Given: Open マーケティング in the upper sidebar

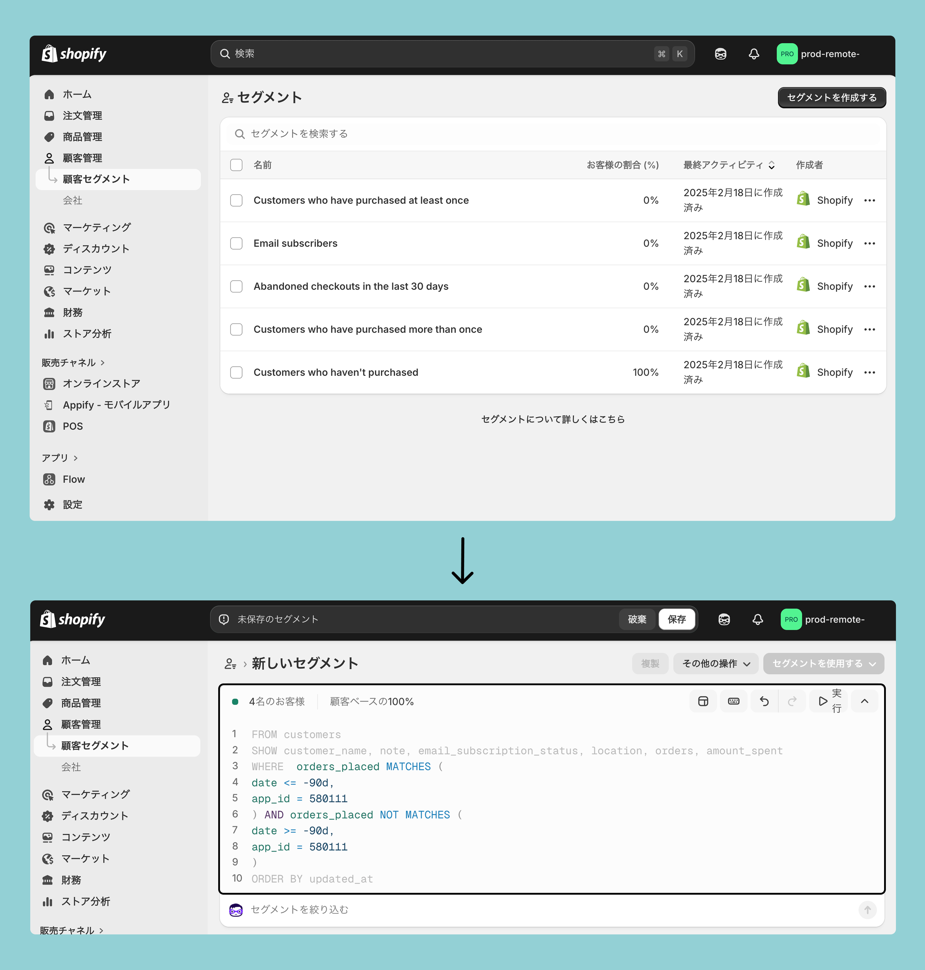Looking at the screenshot, I should pos(97,228).
